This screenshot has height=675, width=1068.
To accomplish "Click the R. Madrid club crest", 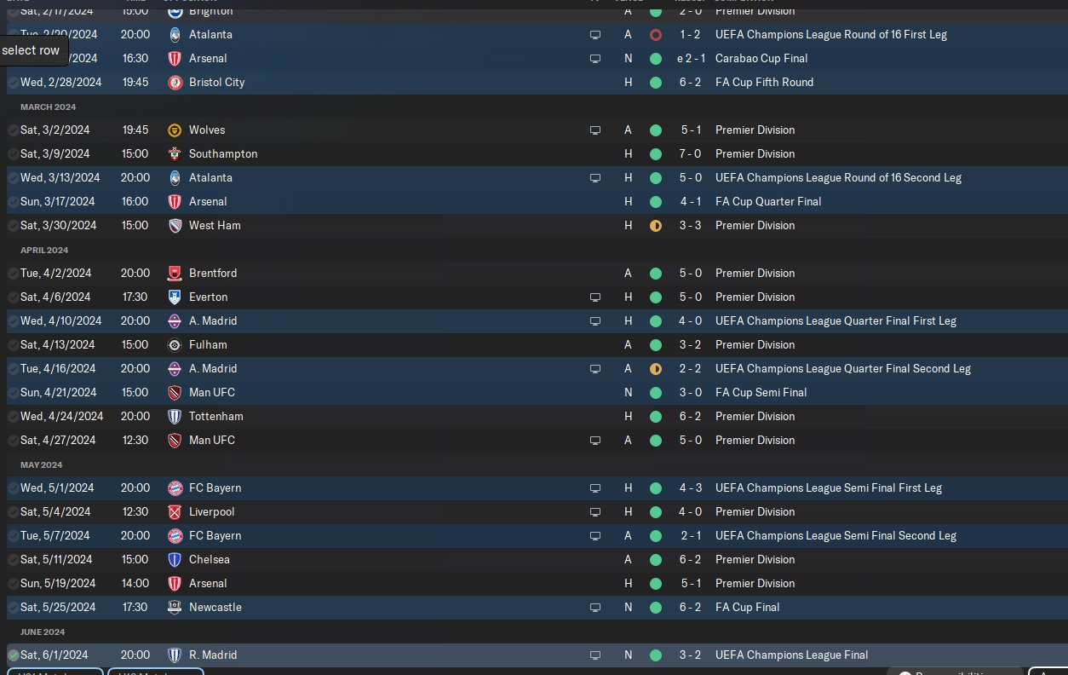I will (x=175, y=655).
